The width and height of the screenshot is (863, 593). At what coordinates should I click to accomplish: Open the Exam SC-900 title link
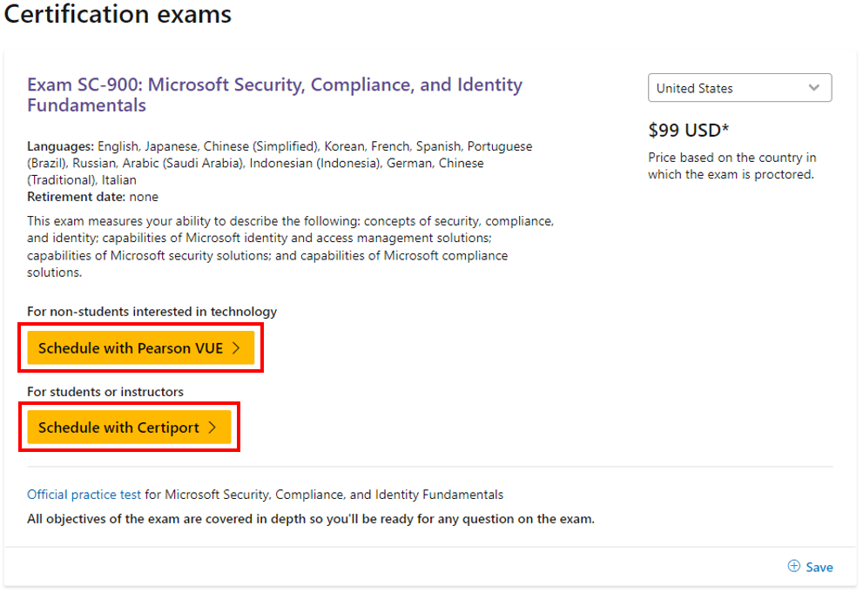tap(274, 95)
